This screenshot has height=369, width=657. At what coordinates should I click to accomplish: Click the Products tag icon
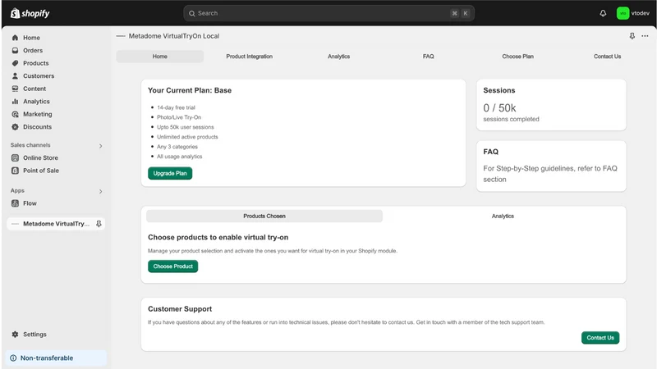pos(15,63)
